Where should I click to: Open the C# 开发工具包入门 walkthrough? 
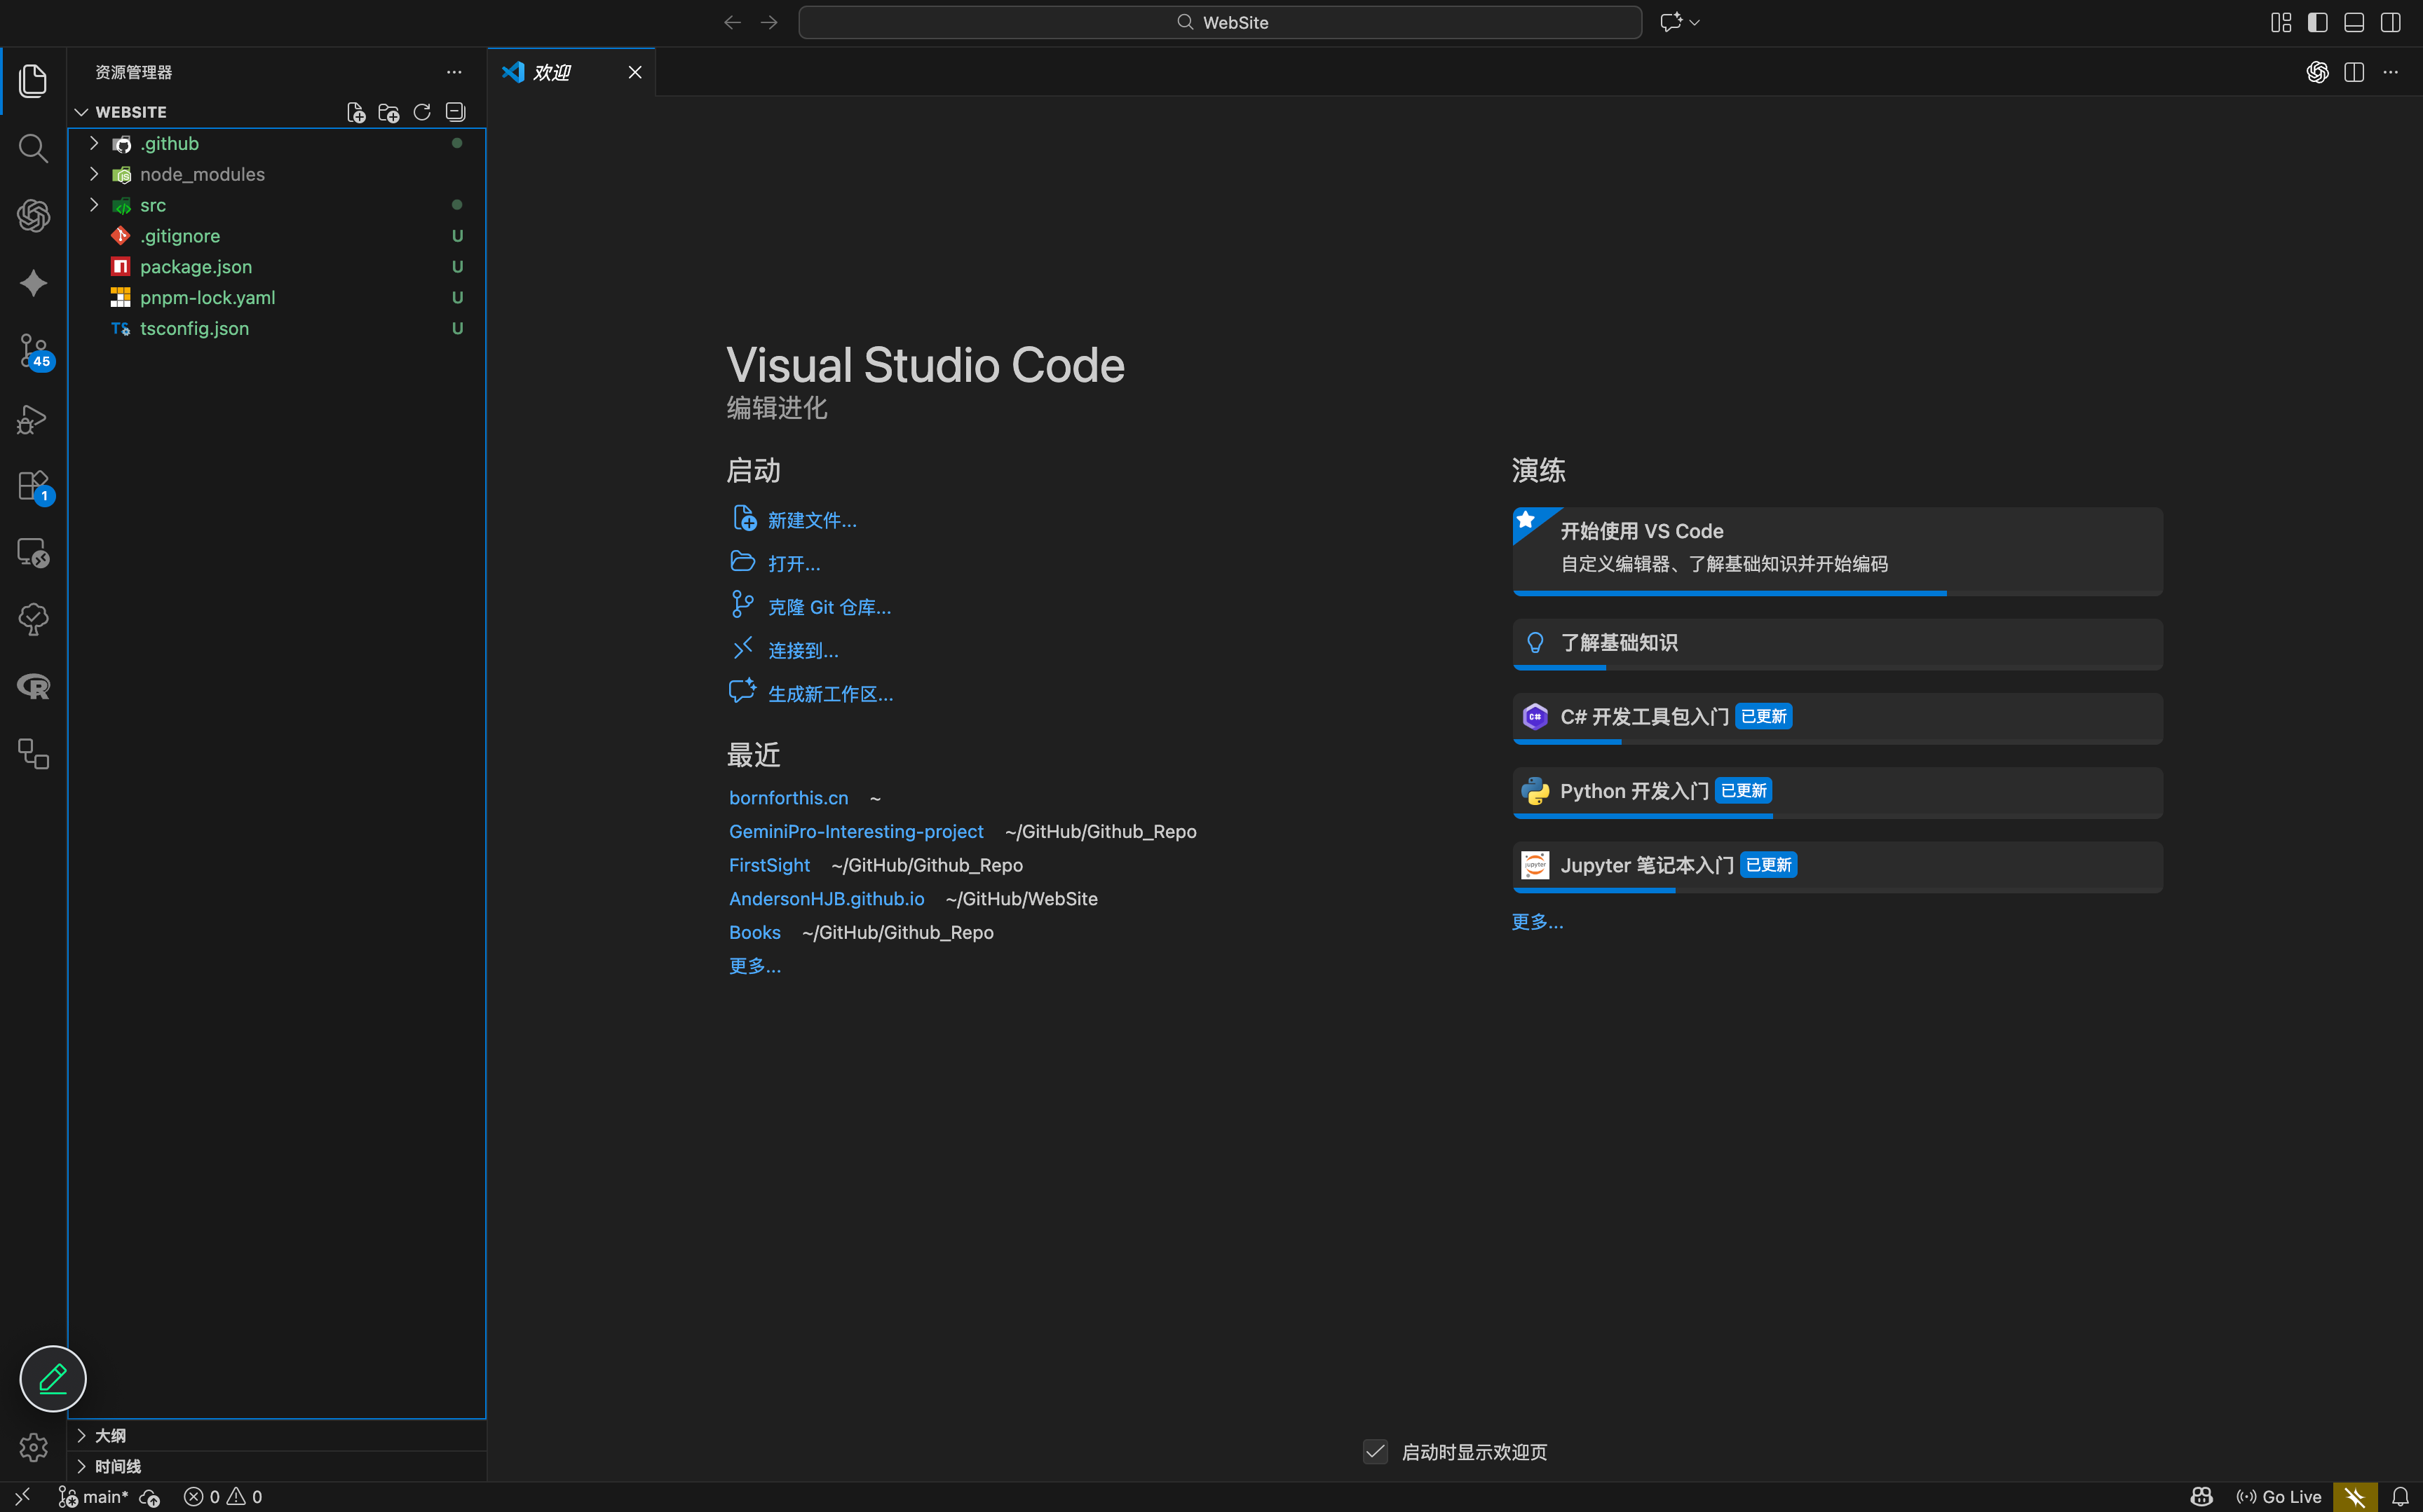click(1838, 718)
